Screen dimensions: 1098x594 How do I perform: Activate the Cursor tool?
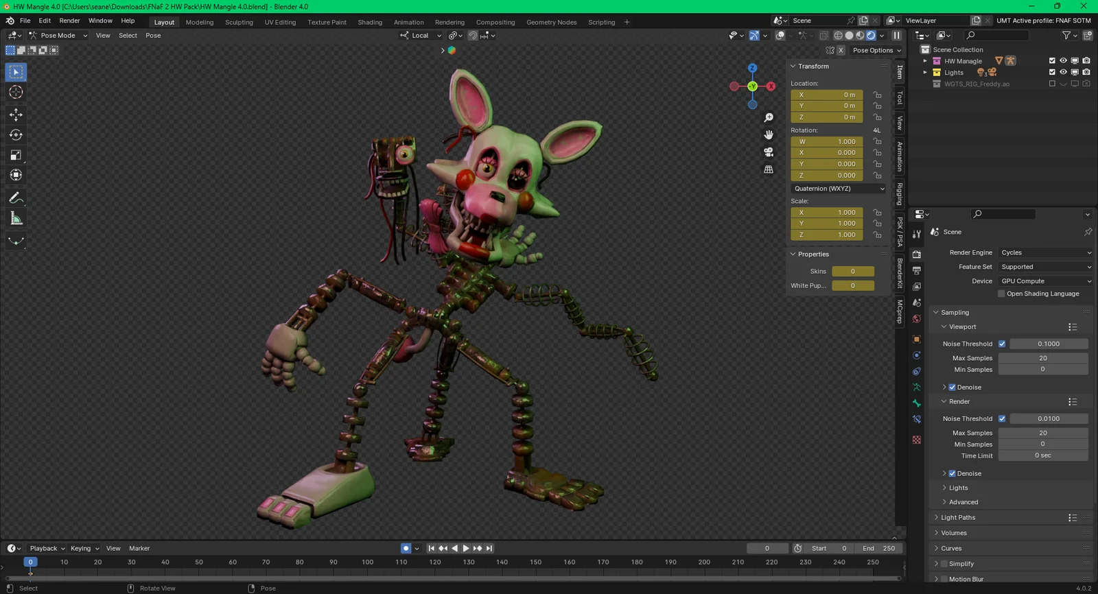16,92
